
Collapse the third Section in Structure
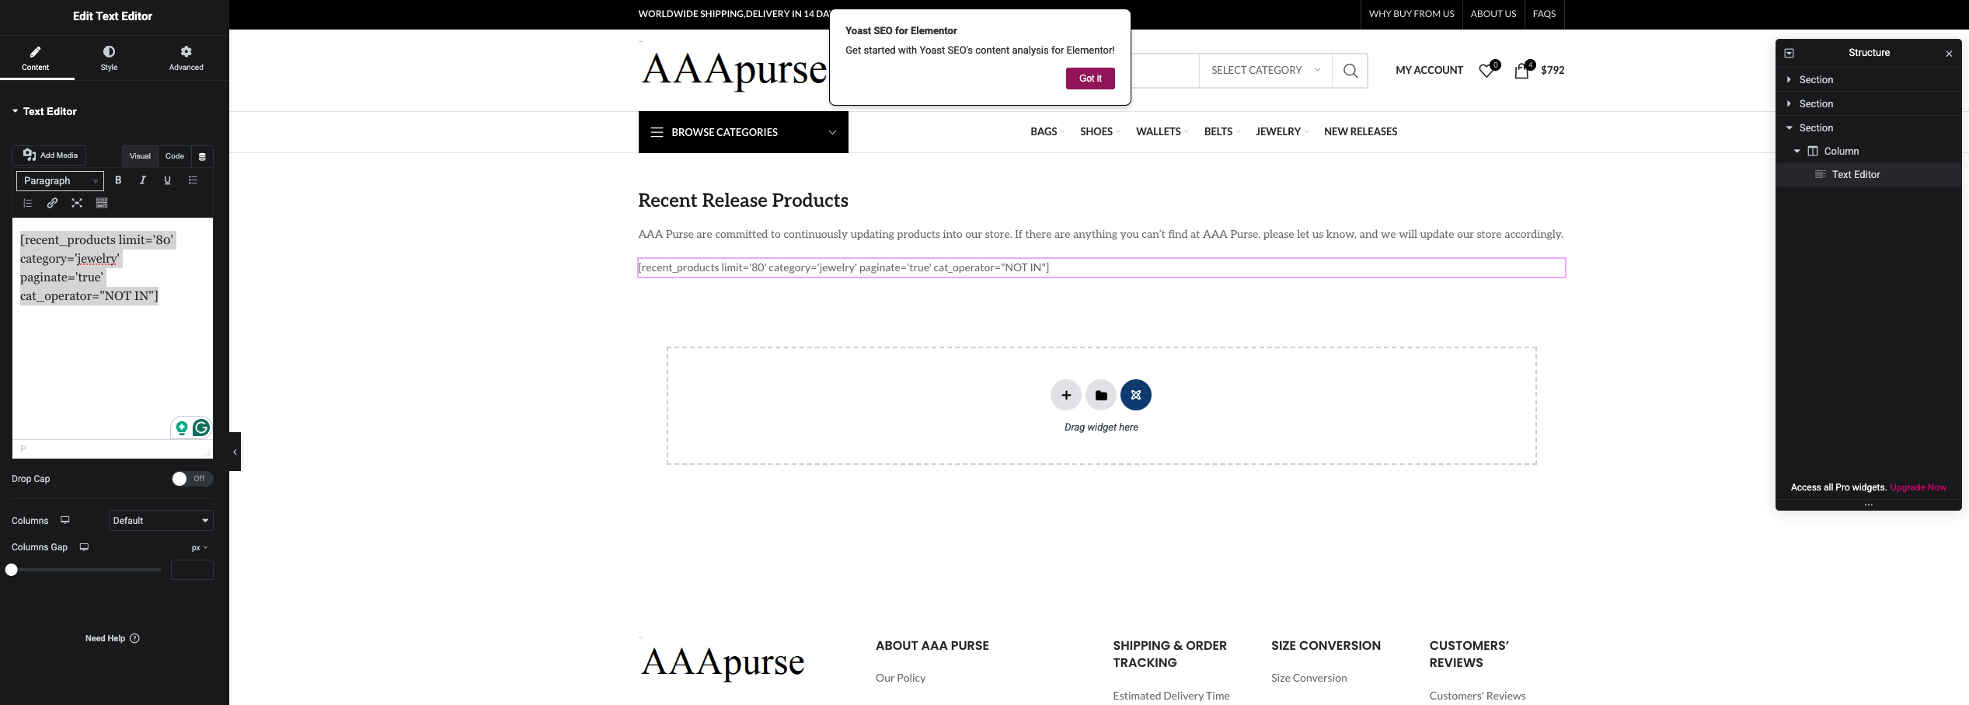(x=1789, y=128)
